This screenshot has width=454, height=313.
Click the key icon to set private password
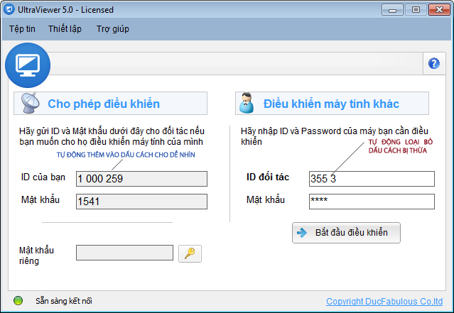click(x=190, y=253)
